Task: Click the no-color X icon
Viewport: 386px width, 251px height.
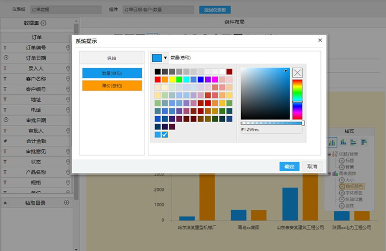Action: [297, 72]
